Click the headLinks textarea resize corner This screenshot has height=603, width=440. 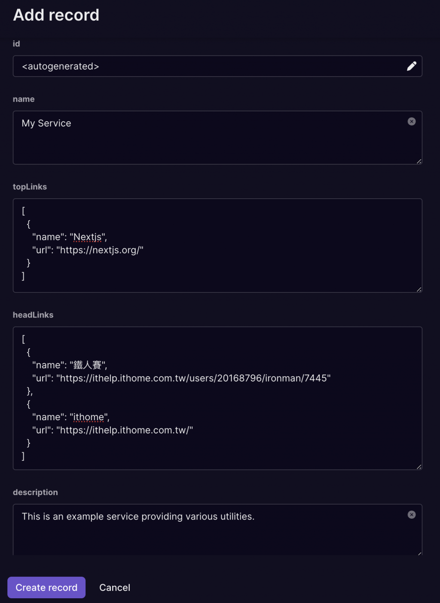(x=419, y=467)
